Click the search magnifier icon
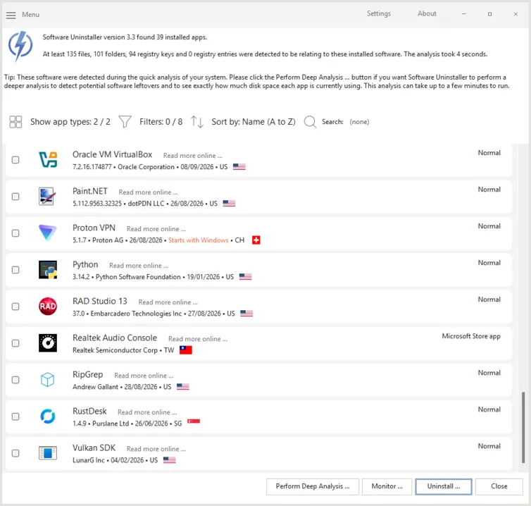The height and width of the screenshot is (506, 531). click(x=310, y=122)
